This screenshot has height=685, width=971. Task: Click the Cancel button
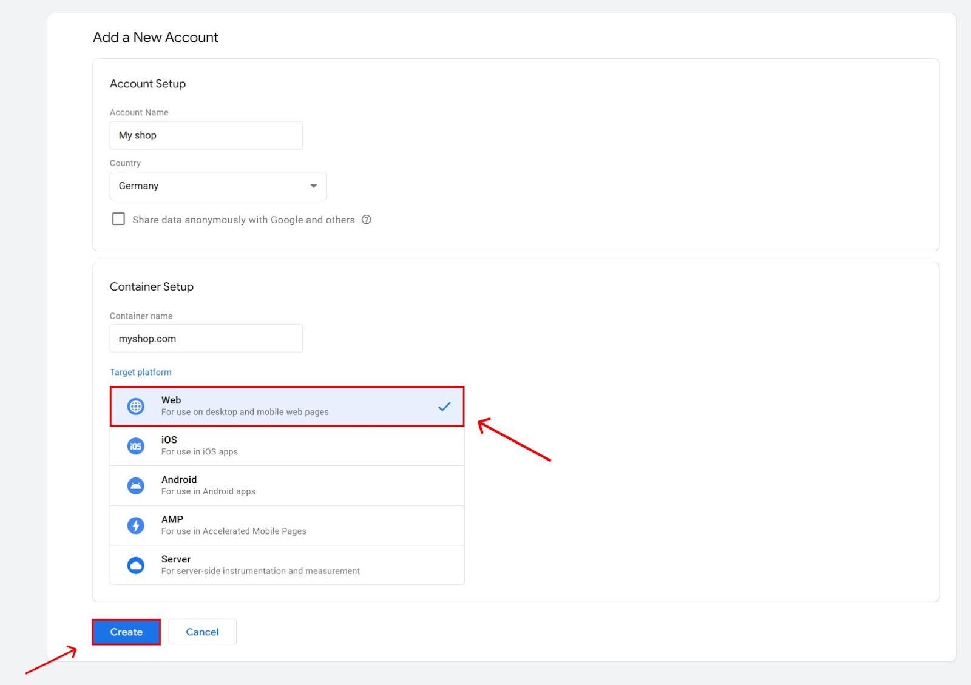click(x=202, y=632)
